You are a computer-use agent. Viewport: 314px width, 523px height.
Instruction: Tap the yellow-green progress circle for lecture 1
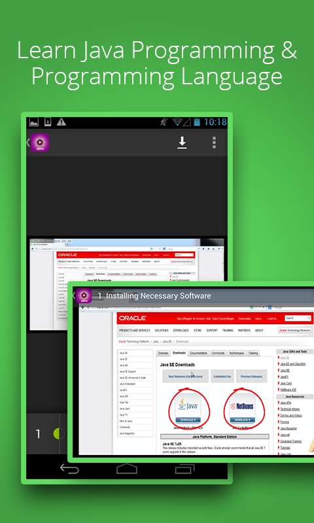[x=59, y=433]
